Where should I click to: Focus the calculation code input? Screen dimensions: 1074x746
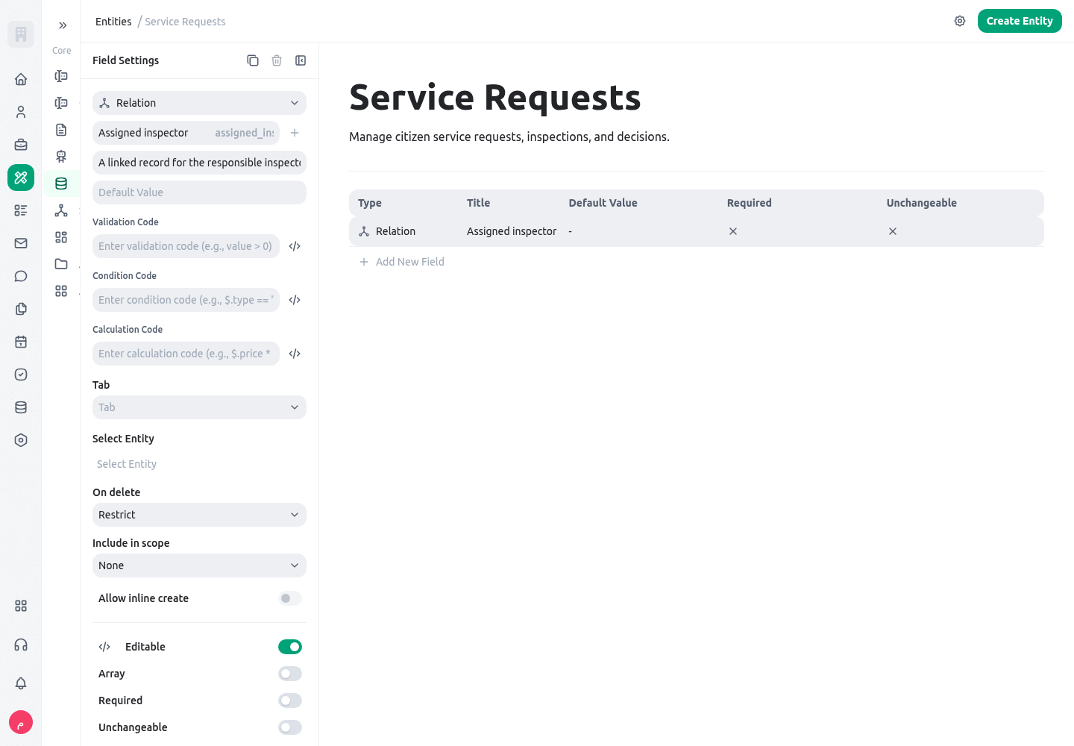(x=186, y=354)
